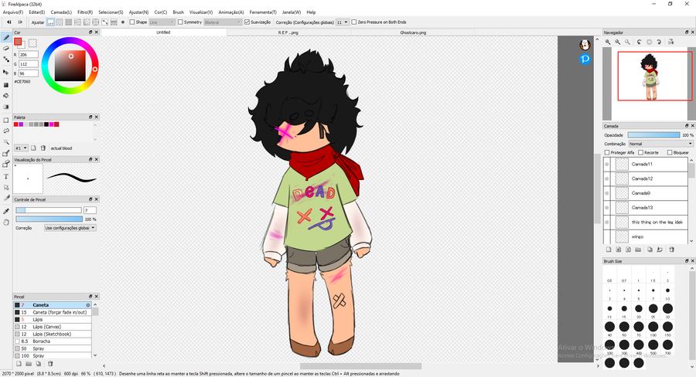Select the transparent color swatch

[32, 43]
